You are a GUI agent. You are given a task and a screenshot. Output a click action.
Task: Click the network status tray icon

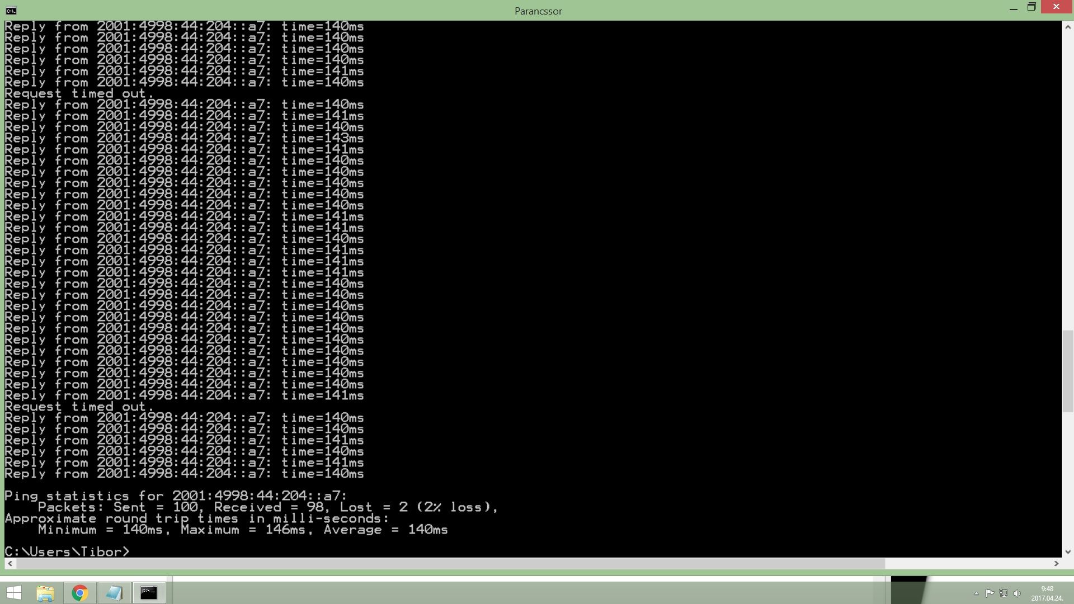coord(1004,593)
